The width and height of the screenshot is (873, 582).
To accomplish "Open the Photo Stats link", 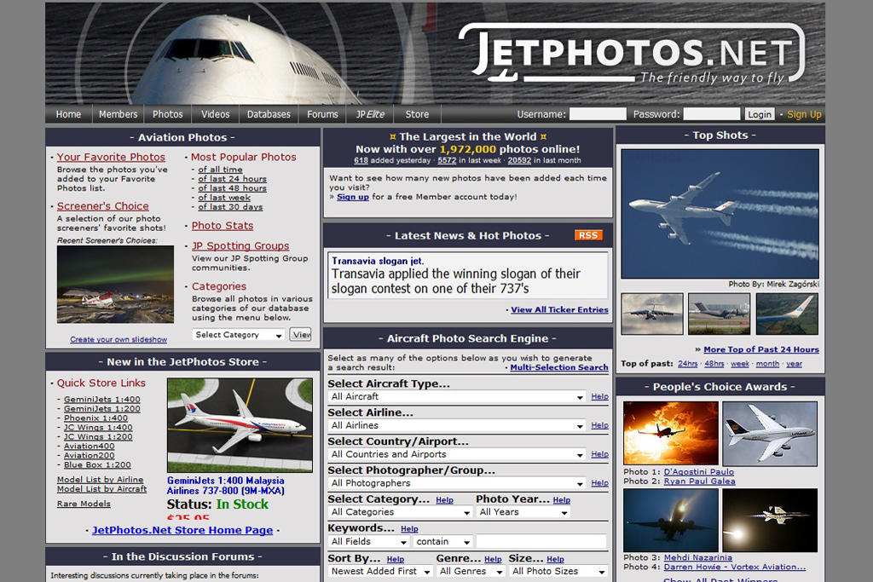I will pyautogui.click(x=223, y=225).
